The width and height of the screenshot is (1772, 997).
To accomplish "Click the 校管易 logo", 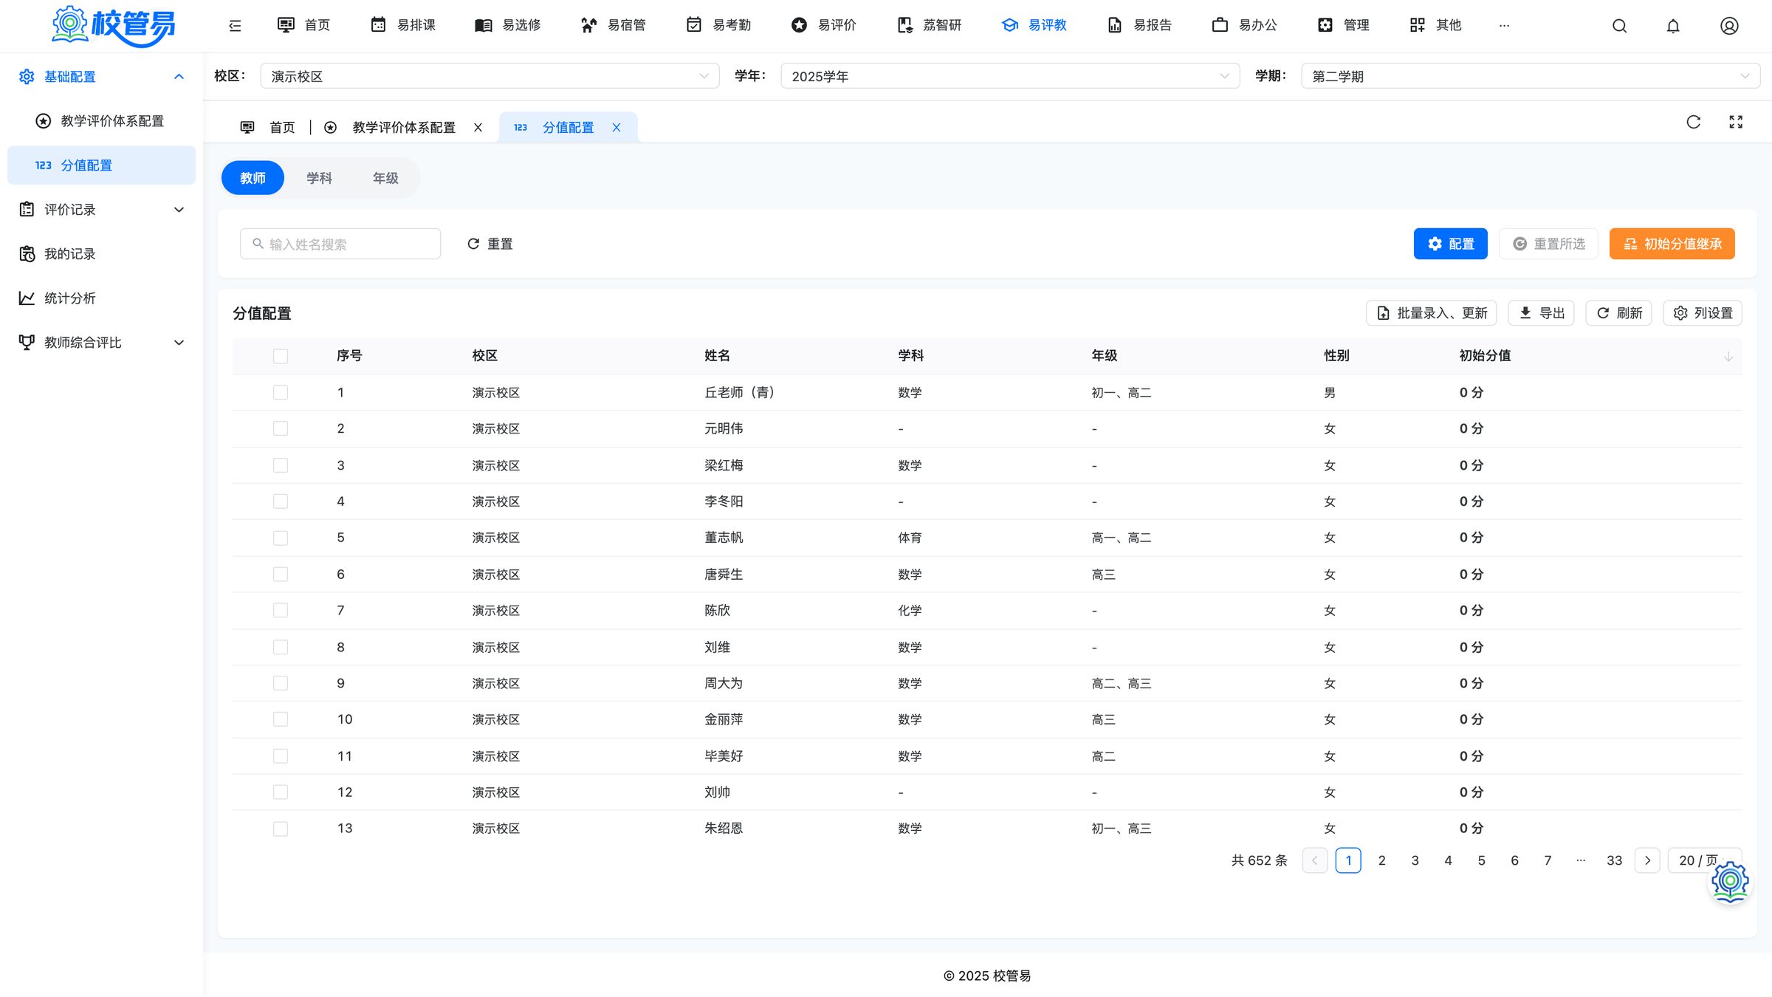I will point(114,26).
